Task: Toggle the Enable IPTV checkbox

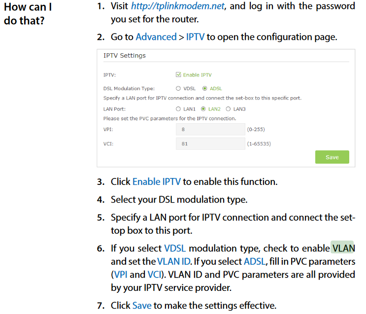Action: 178,75
